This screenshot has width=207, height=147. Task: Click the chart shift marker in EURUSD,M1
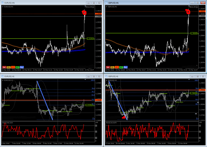85,6
